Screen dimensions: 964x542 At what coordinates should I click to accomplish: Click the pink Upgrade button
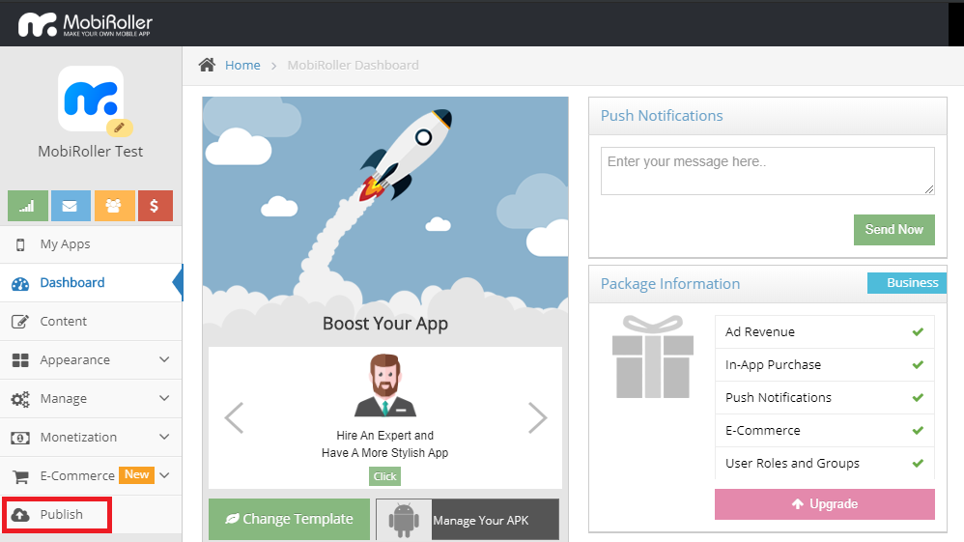click(x=824, y=504)
